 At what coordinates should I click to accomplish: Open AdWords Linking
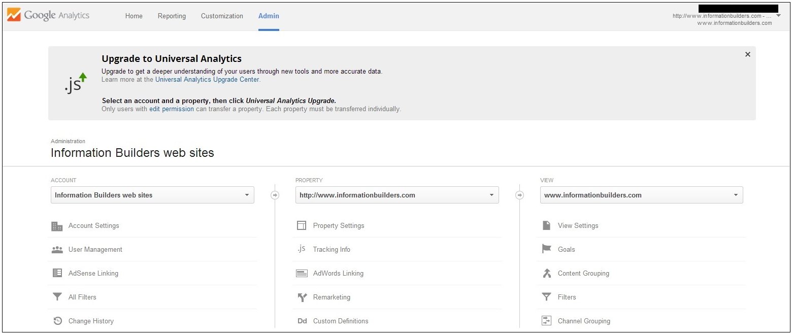coord(338,273)
